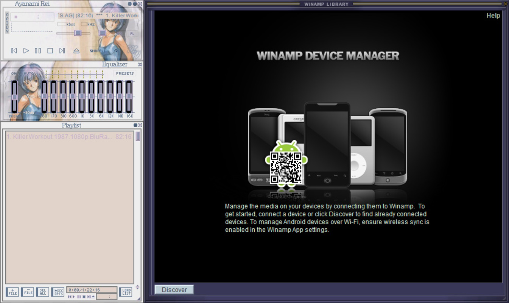This screenshot has height=303, width=509.
Task: Click the 60 Hz equalizer band slider
Action: click(44, 97)
